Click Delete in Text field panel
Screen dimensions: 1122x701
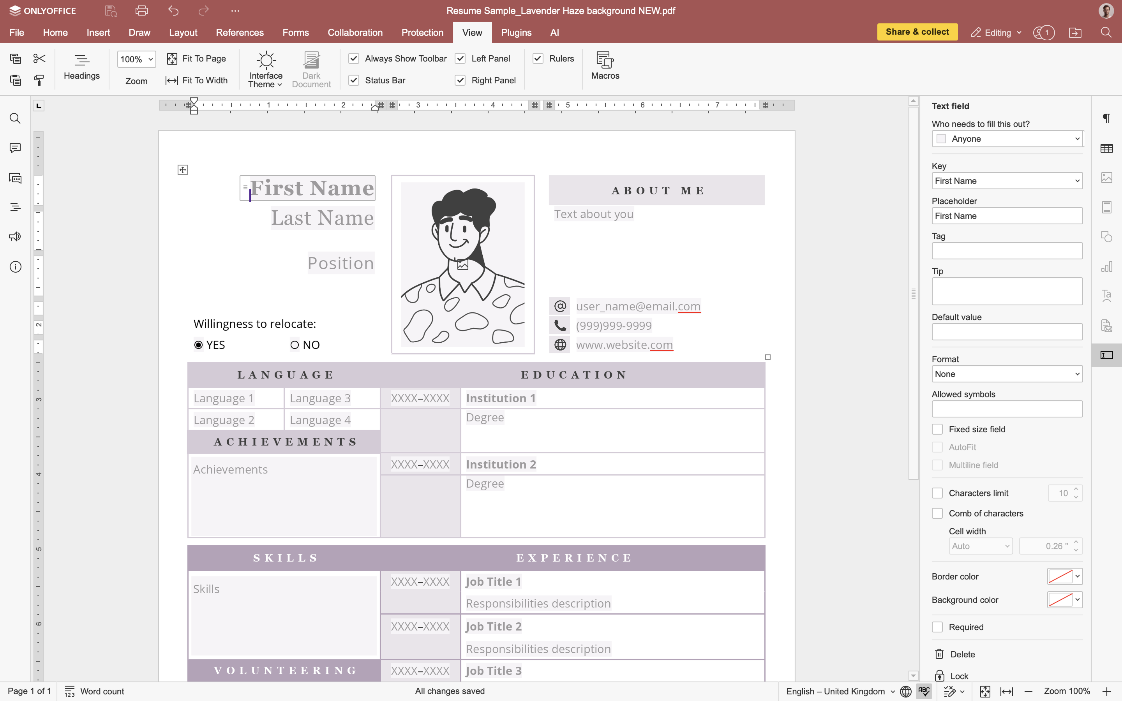point(955,654)
